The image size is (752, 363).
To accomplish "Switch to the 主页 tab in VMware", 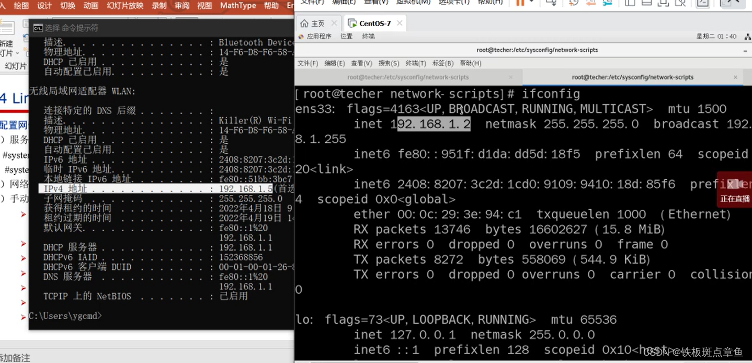I will [318, 24].
